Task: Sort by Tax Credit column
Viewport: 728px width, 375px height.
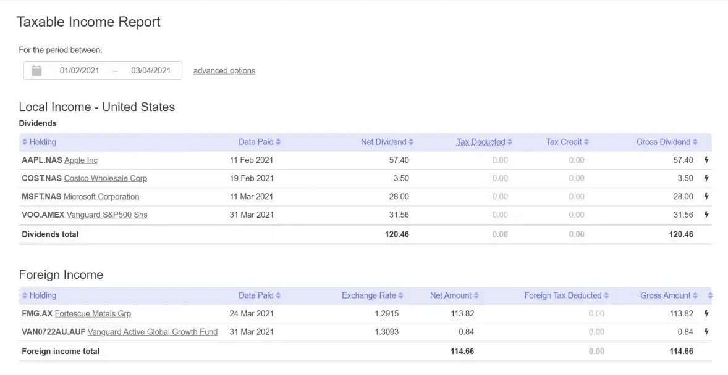Action: [567, 142]
